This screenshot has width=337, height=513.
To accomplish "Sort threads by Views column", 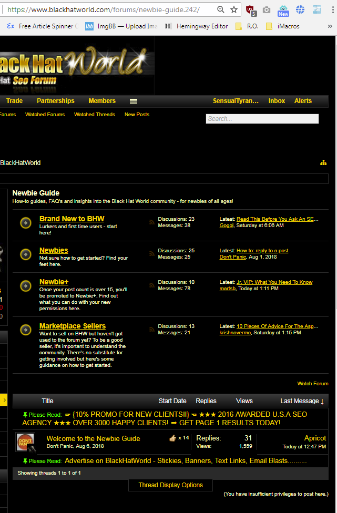I will (x=244, y=401).
